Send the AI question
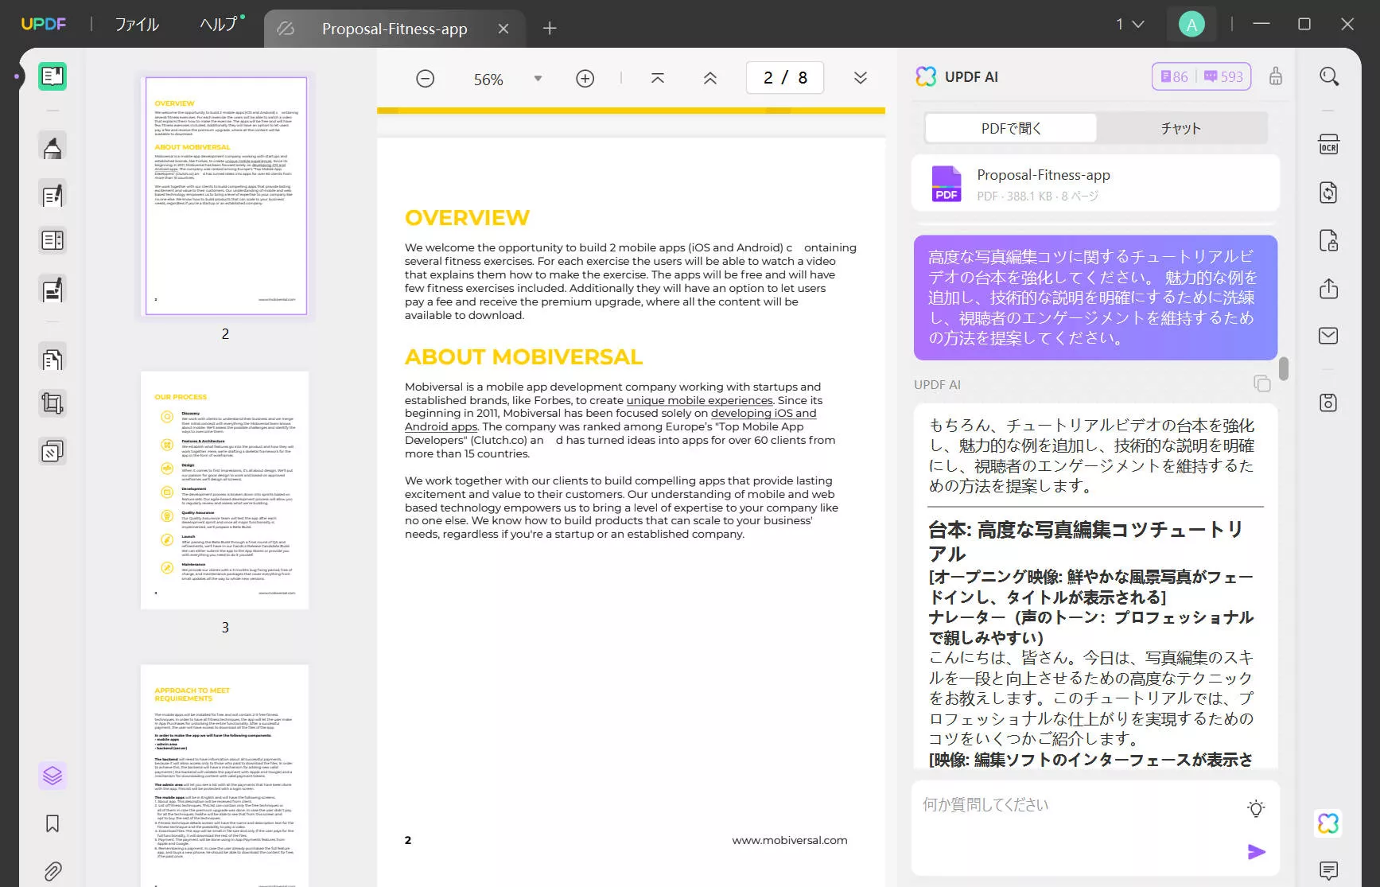The image size is (1380, 887). 1256,852
